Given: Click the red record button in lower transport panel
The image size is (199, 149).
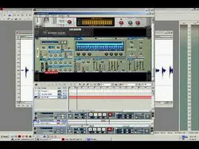Looking at the screenshot, I should click(109, 129).
